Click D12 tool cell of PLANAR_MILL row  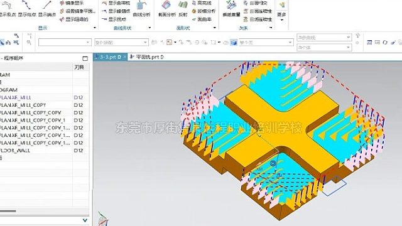(79, 98)
